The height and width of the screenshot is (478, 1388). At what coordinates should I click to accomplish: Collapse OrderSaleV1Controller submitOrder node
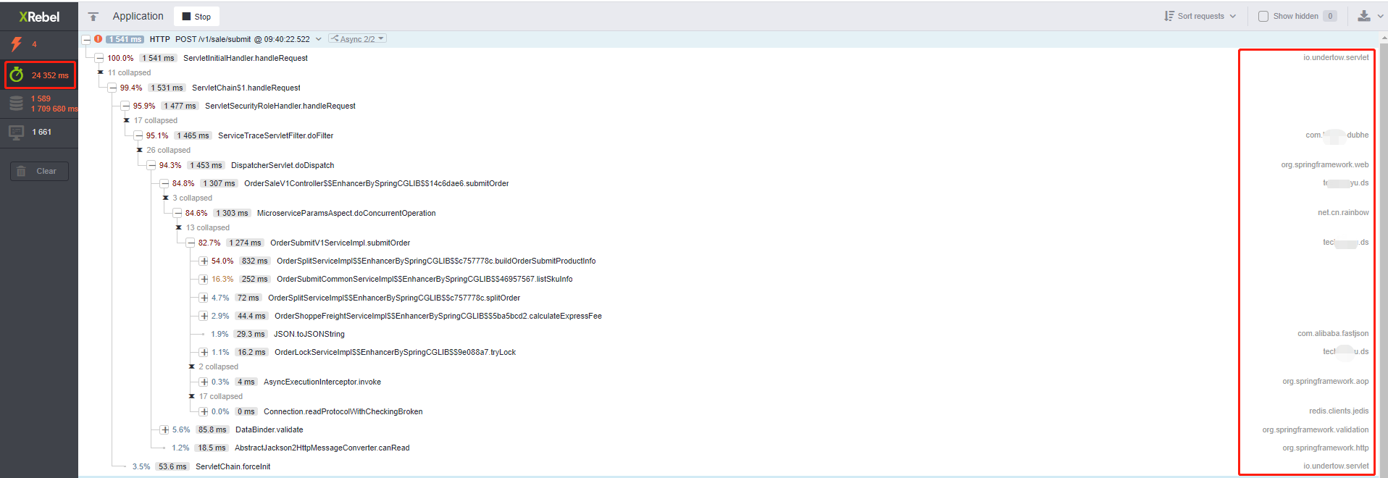(164, 183)
